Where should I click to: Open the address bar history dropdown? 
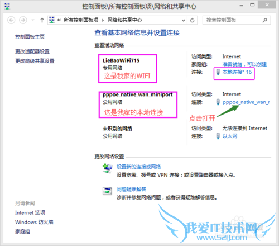[184, 20]
